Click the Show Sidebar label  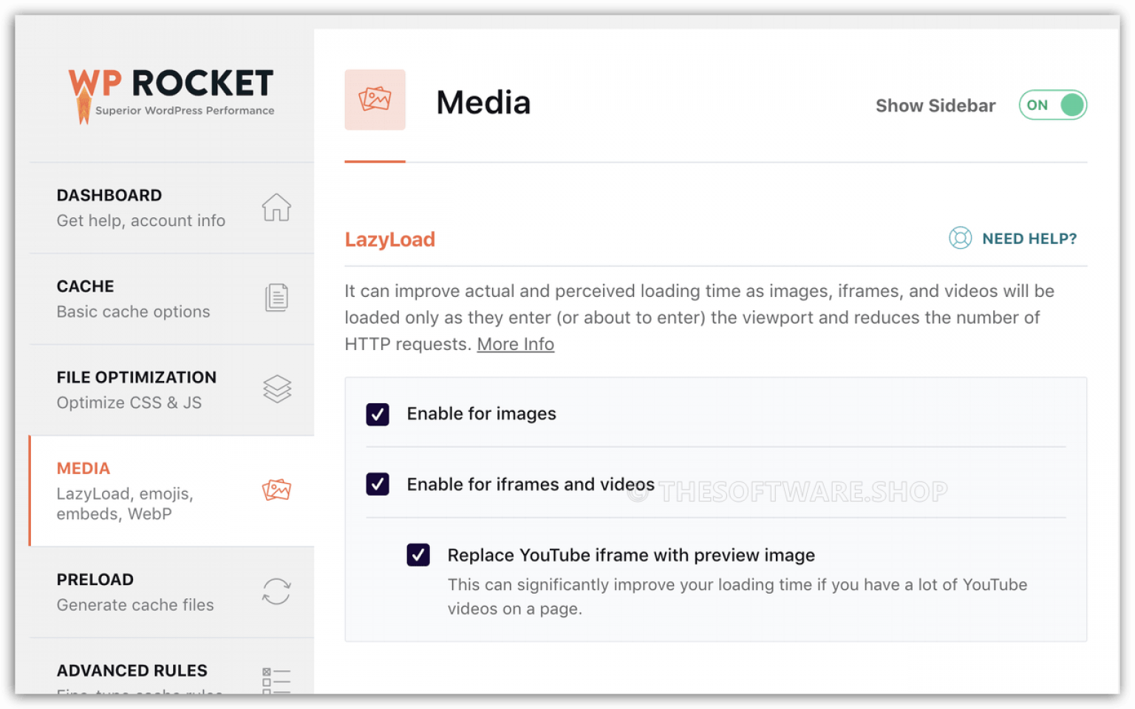935,106
